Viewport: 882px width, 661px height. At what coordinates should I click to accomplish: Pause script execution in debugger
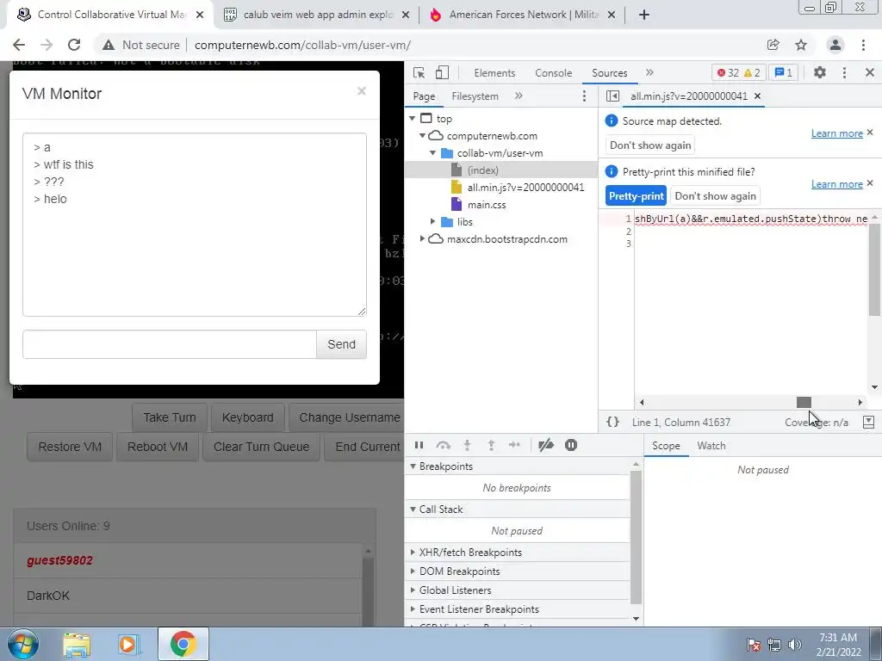click(x=419, y=445)
